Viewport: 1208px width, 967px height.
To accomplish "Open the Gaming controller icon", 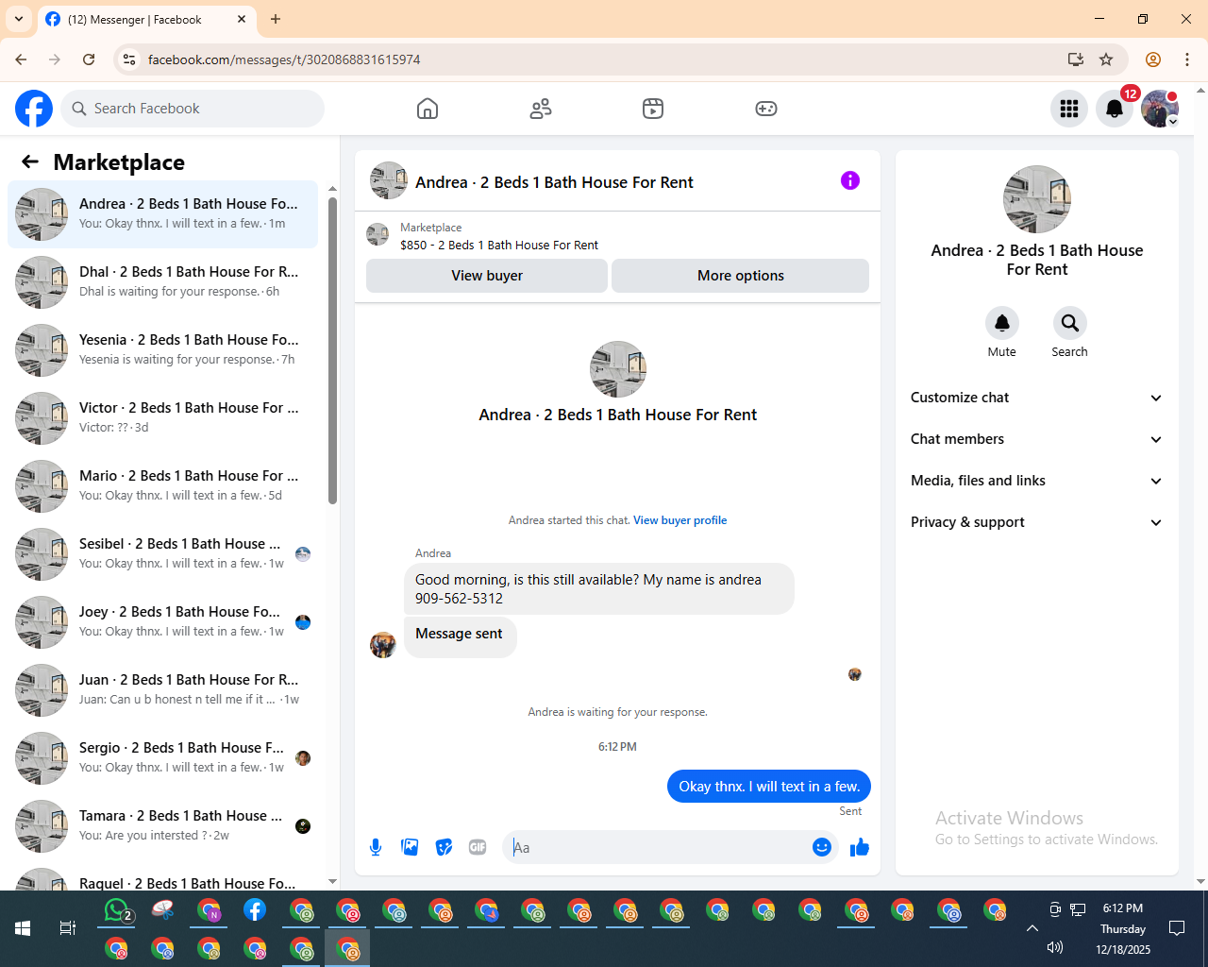I will tap(766, 109).
